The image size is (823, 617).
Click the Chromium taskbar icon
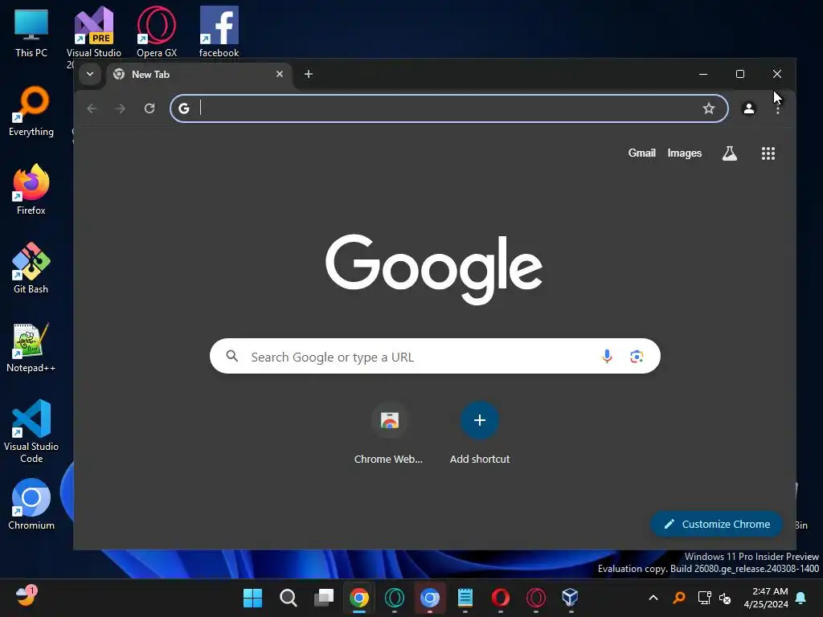point(430,598)
